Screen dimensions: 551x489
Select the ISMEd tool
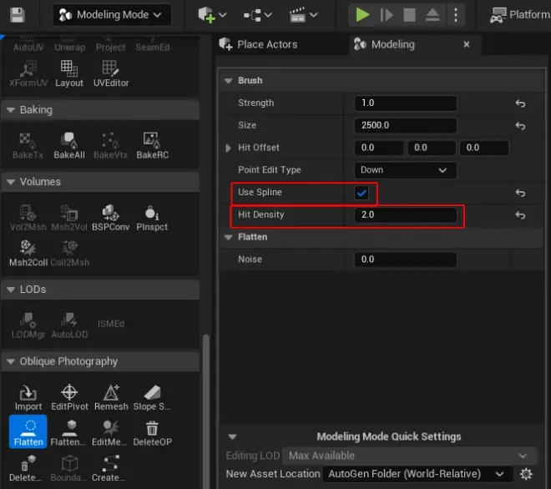[x=111, y=324]
